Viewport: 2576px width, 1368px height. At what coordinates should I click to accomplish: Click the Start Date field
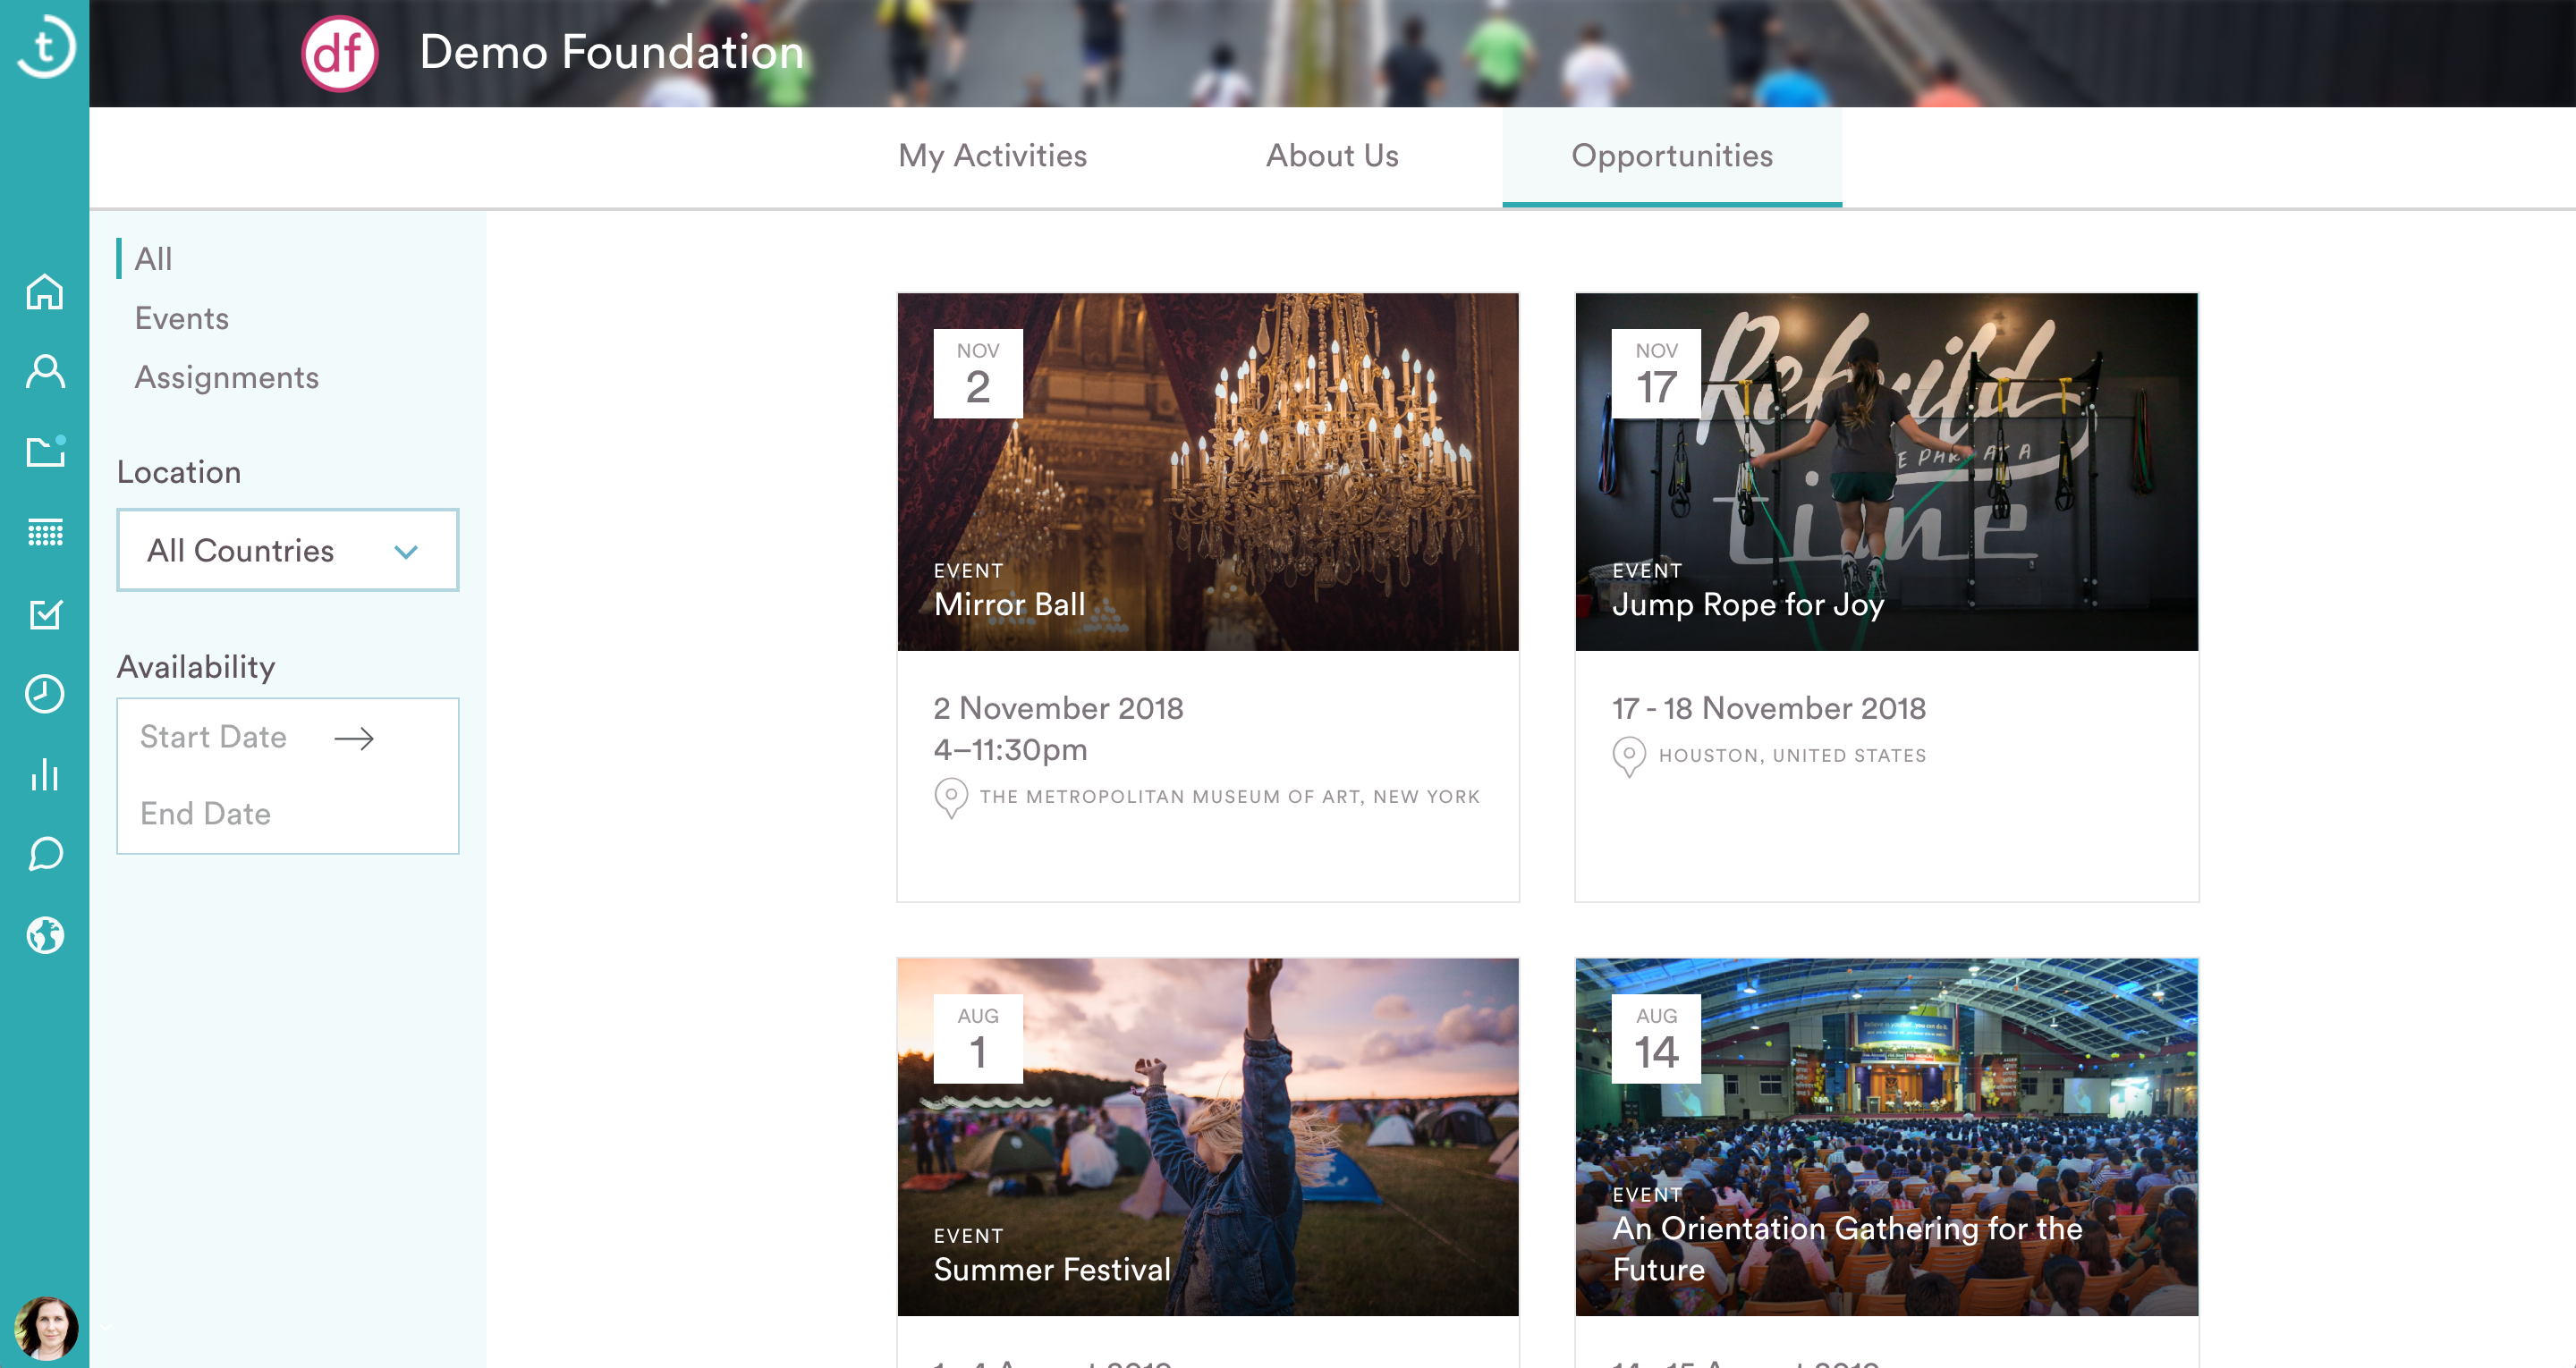coord(213,737)
